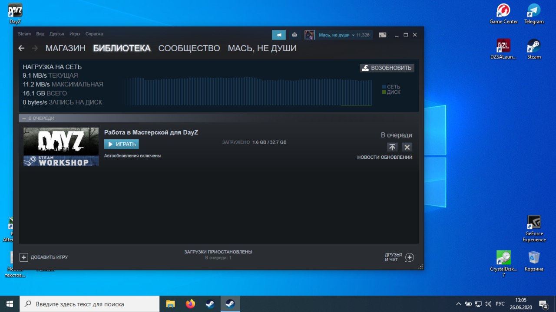556x312 pixels.
Task: Click the СЕТЬ legend swatch
Action: pos(384,87)
